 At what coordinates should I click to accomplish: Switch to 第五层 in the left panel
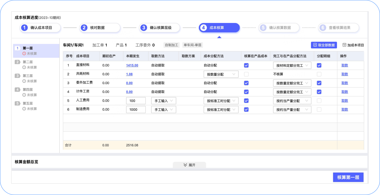tap(28, 103)
